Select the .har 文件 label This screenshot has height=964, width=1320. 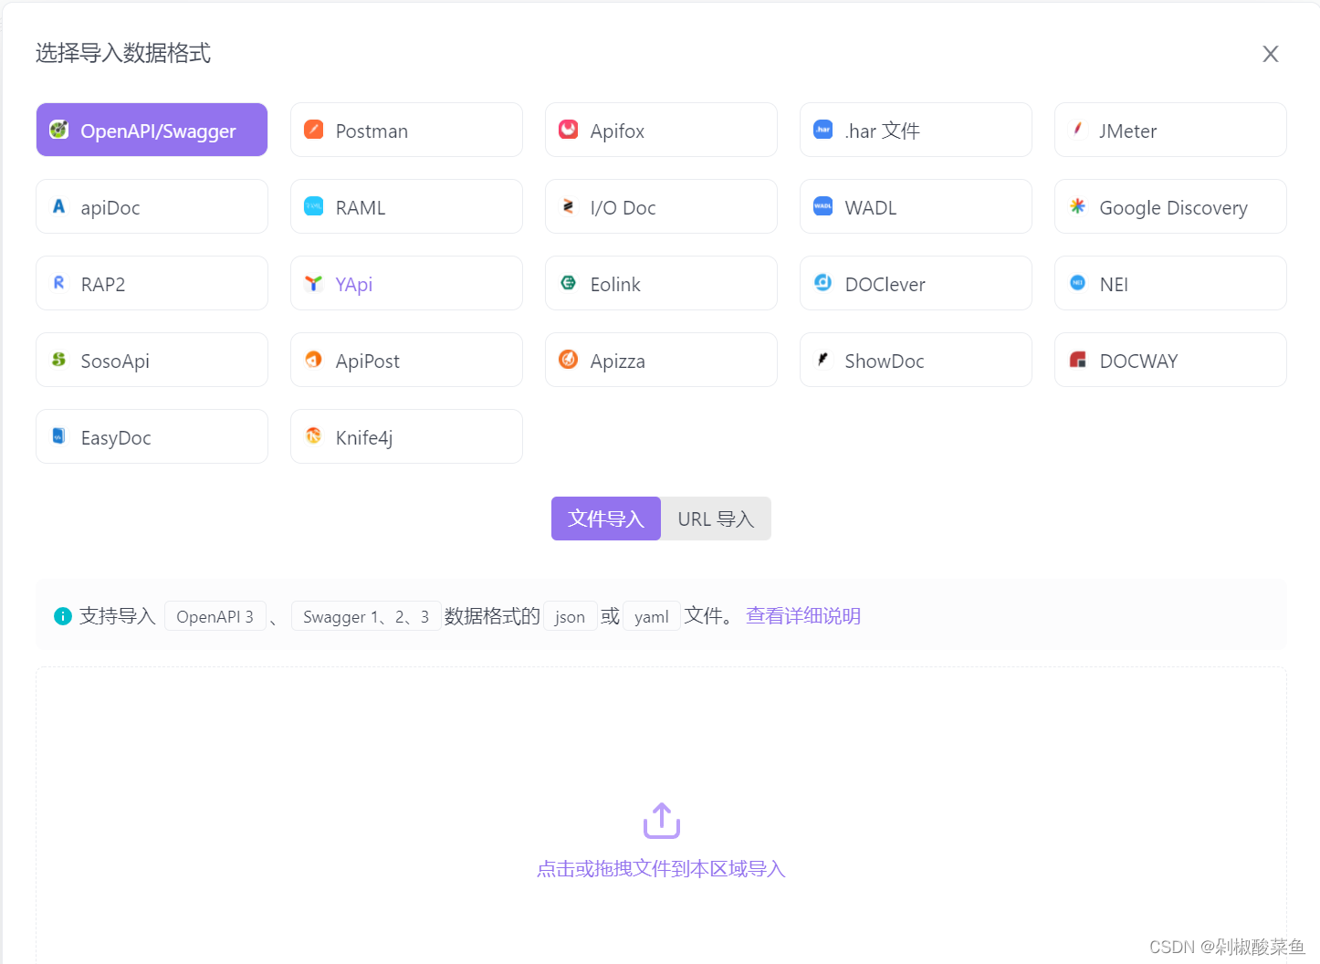(883, 131)
